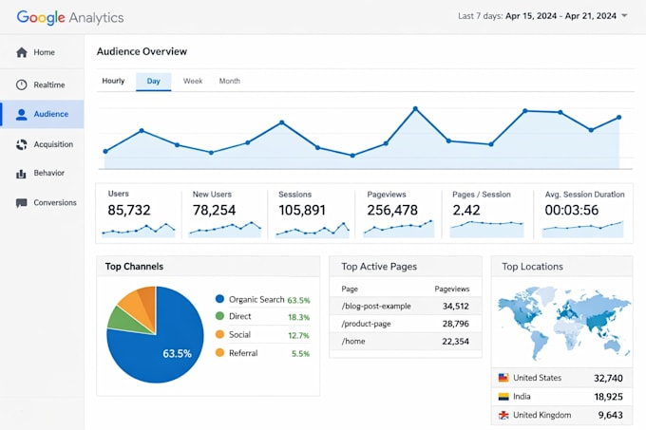
Task: Open Behavior section
Action: (42, 174)
